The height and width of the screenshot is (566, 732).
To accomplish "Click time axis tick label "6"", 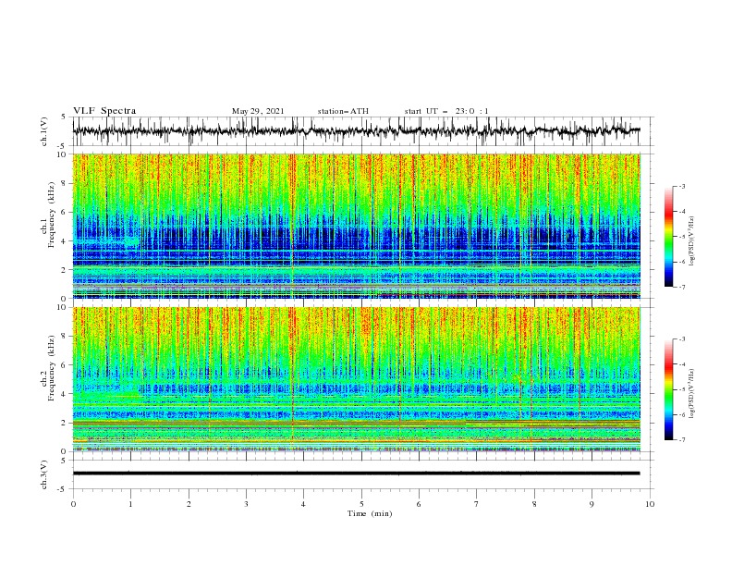I will tap(419, 504).
